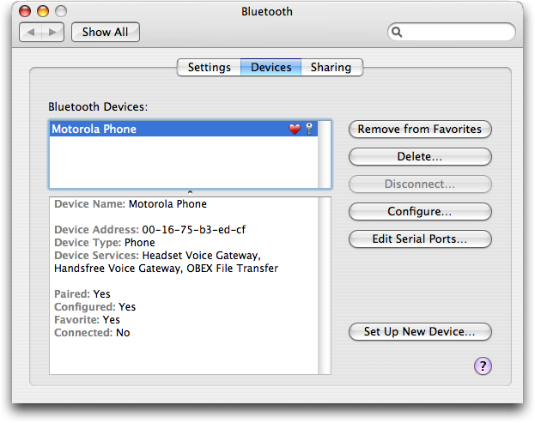The image size is (535, 423).
Task: Select the Devices tab
Action: (271, 67)
